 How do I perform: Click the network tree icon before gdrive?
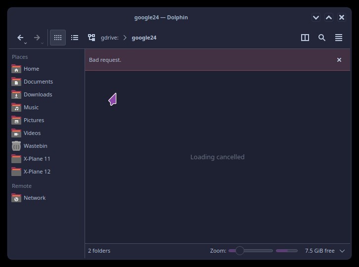coord(91,38)
